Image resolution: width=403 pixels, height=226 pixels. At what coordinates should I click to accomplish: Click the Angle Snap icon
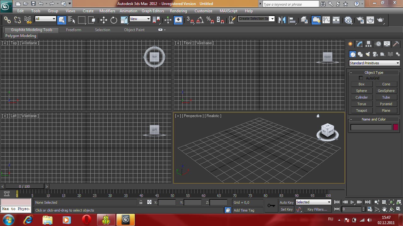point(200,20)
